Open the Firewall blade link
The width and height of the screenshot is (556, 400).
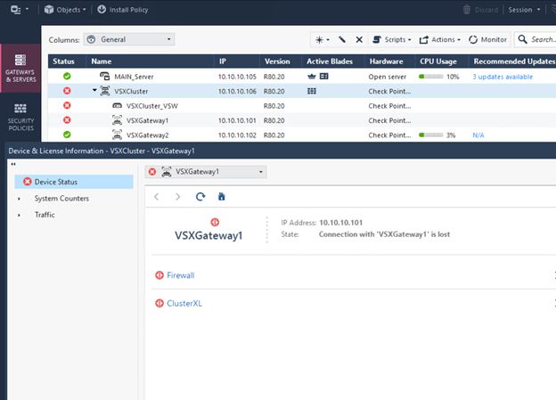pos(181,275)
